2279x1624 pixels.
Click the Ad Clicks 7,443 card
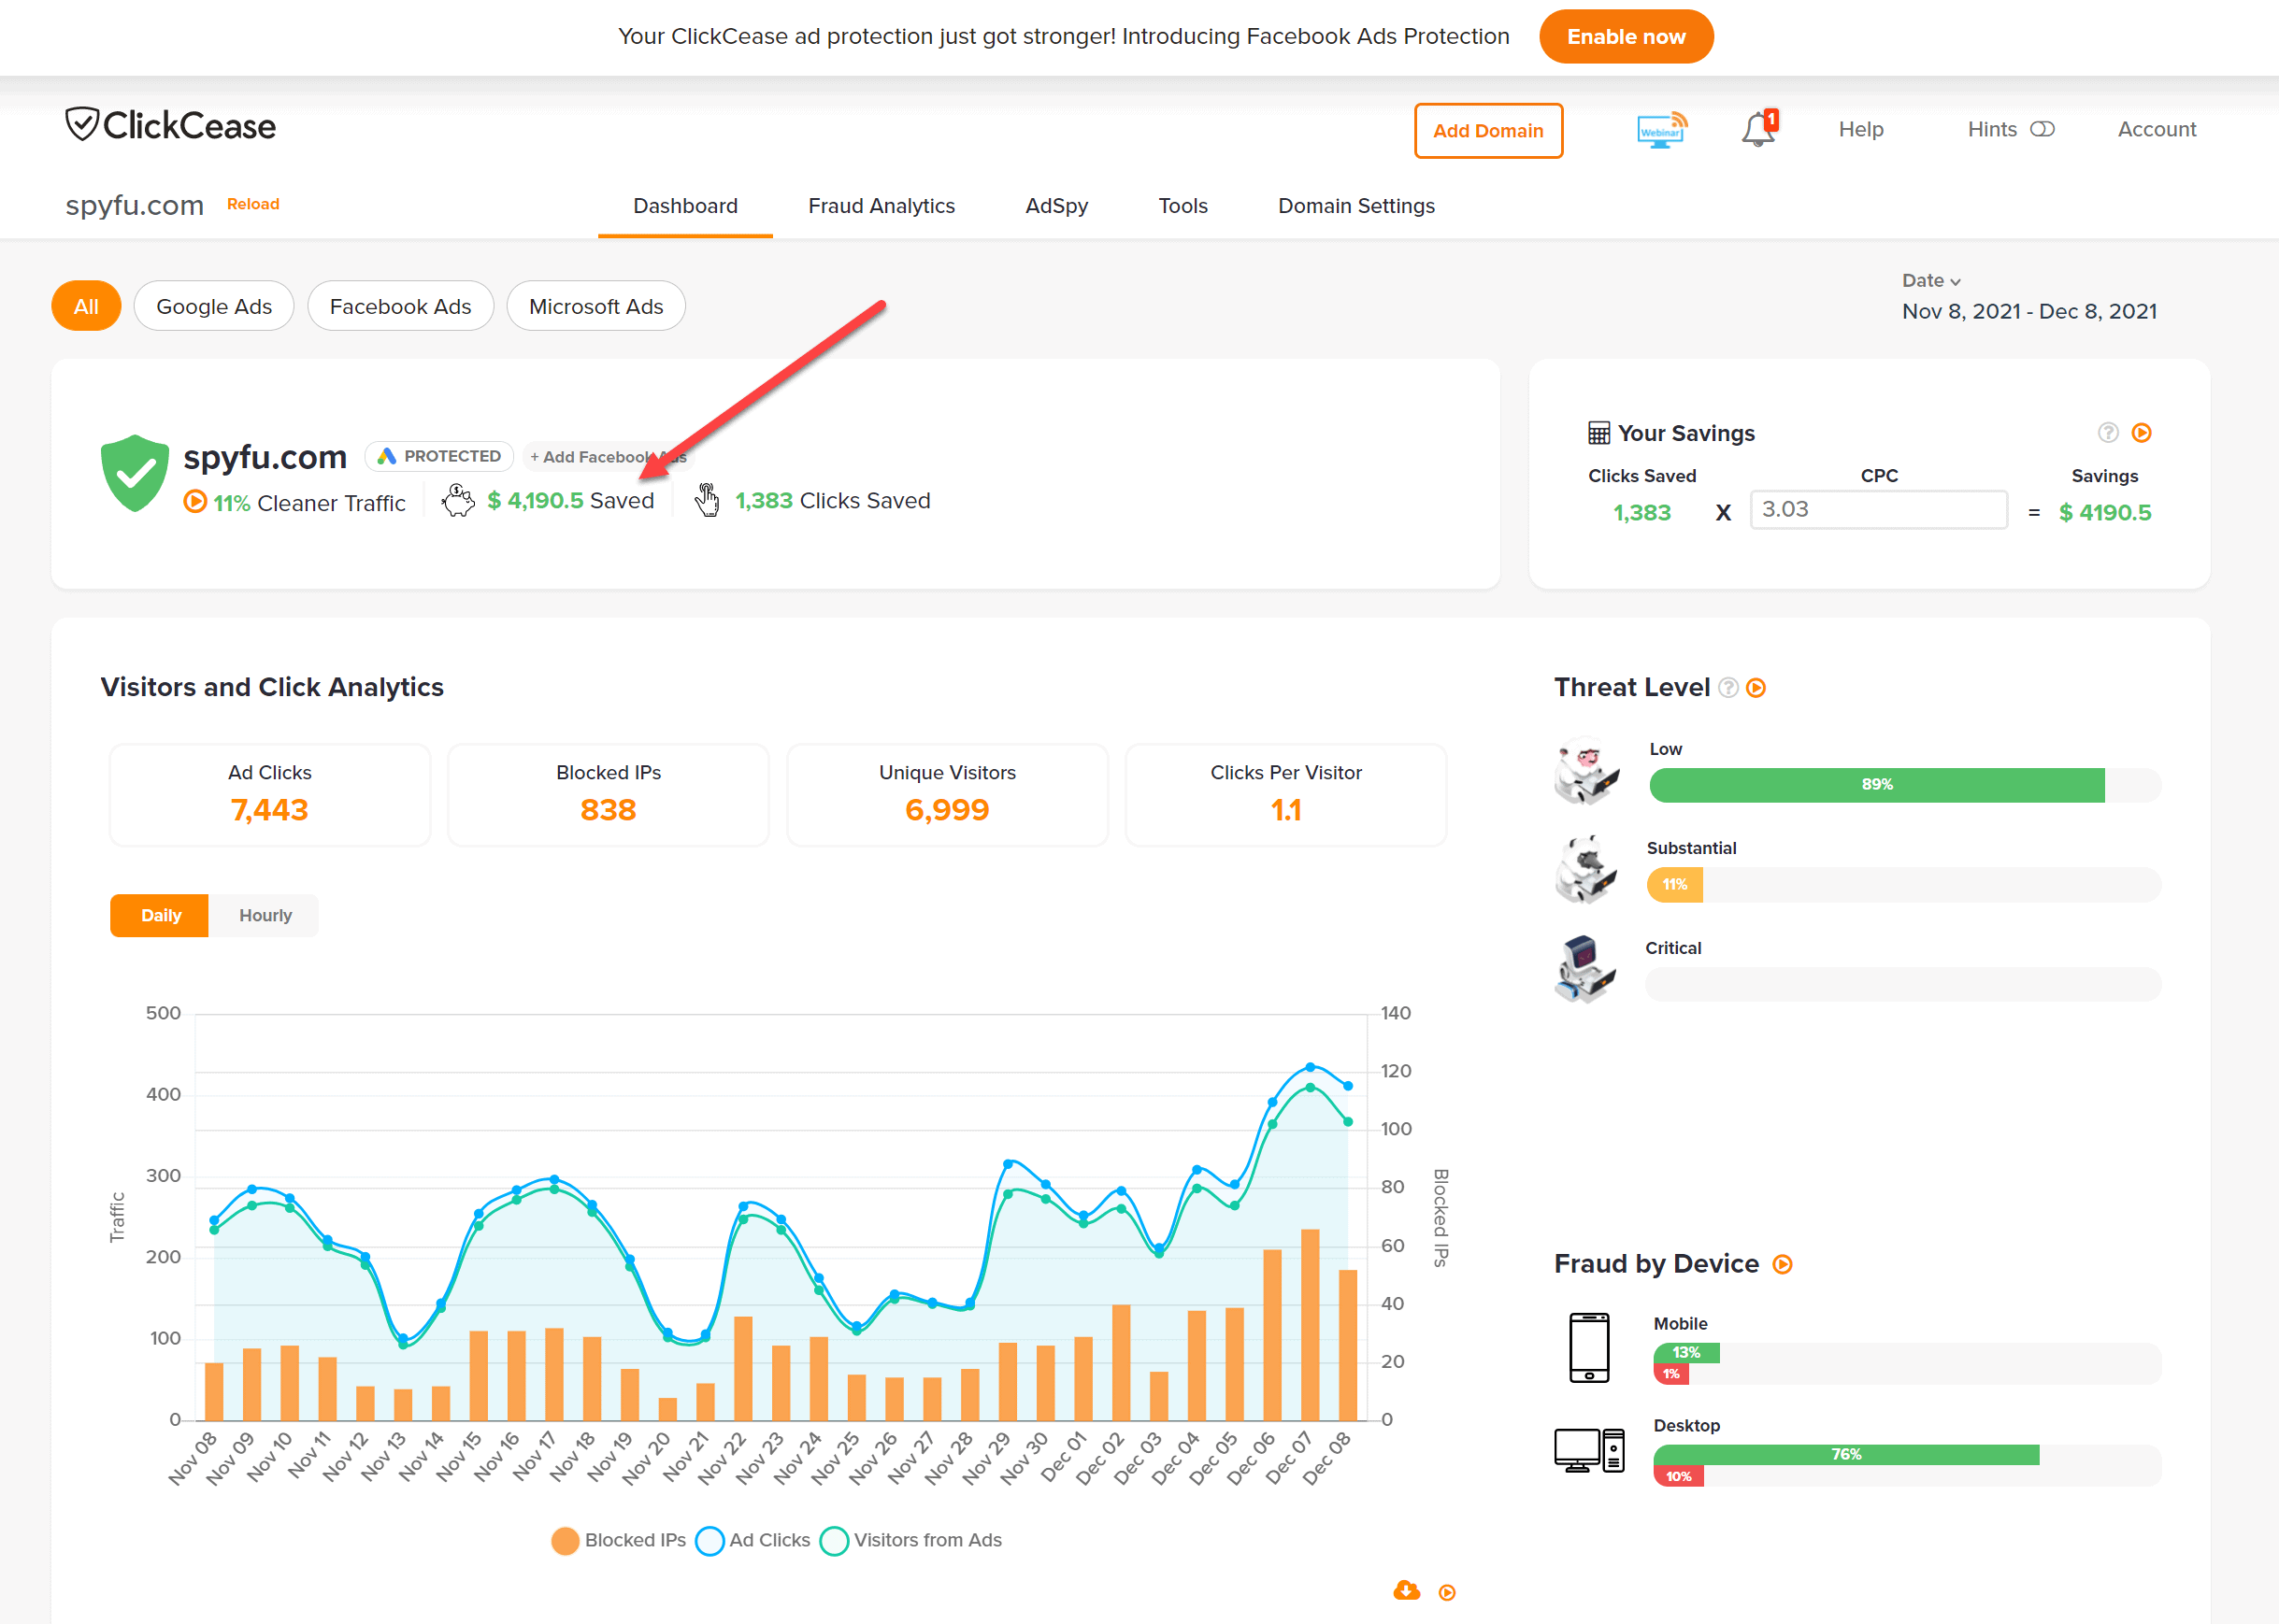click(270, 795)
